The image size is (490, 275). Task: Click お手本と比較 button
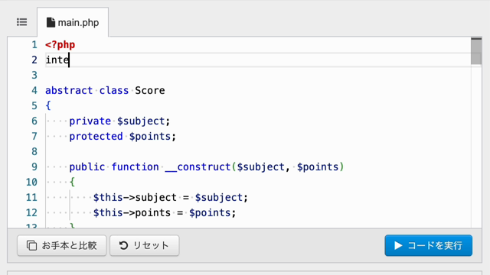(62, 245)
